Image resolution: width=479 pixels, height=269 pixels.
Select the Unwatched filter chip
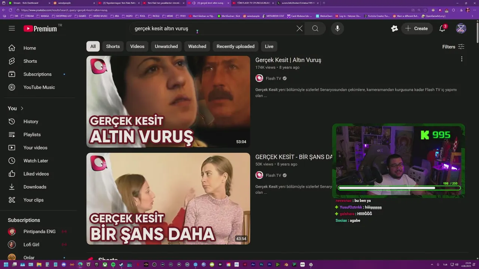tap(166, 46)
